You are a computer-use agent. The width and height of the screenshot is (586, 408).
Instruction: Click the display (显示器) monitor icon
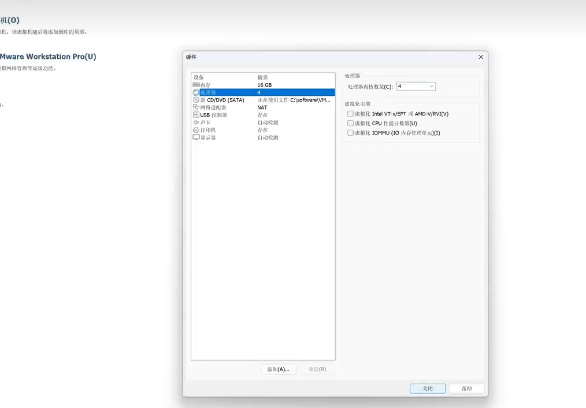(196, 137)
